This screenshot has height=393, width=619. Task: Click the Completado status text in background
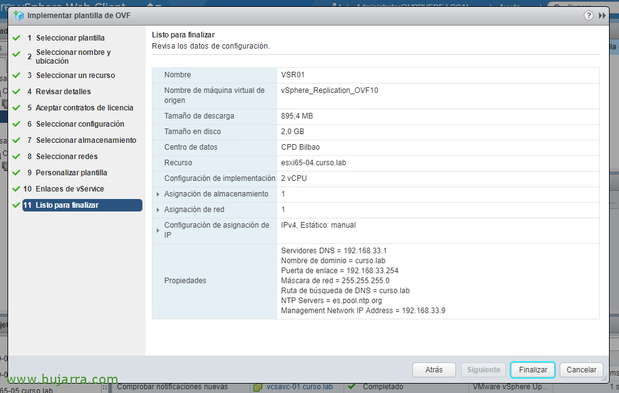point(383,387)
